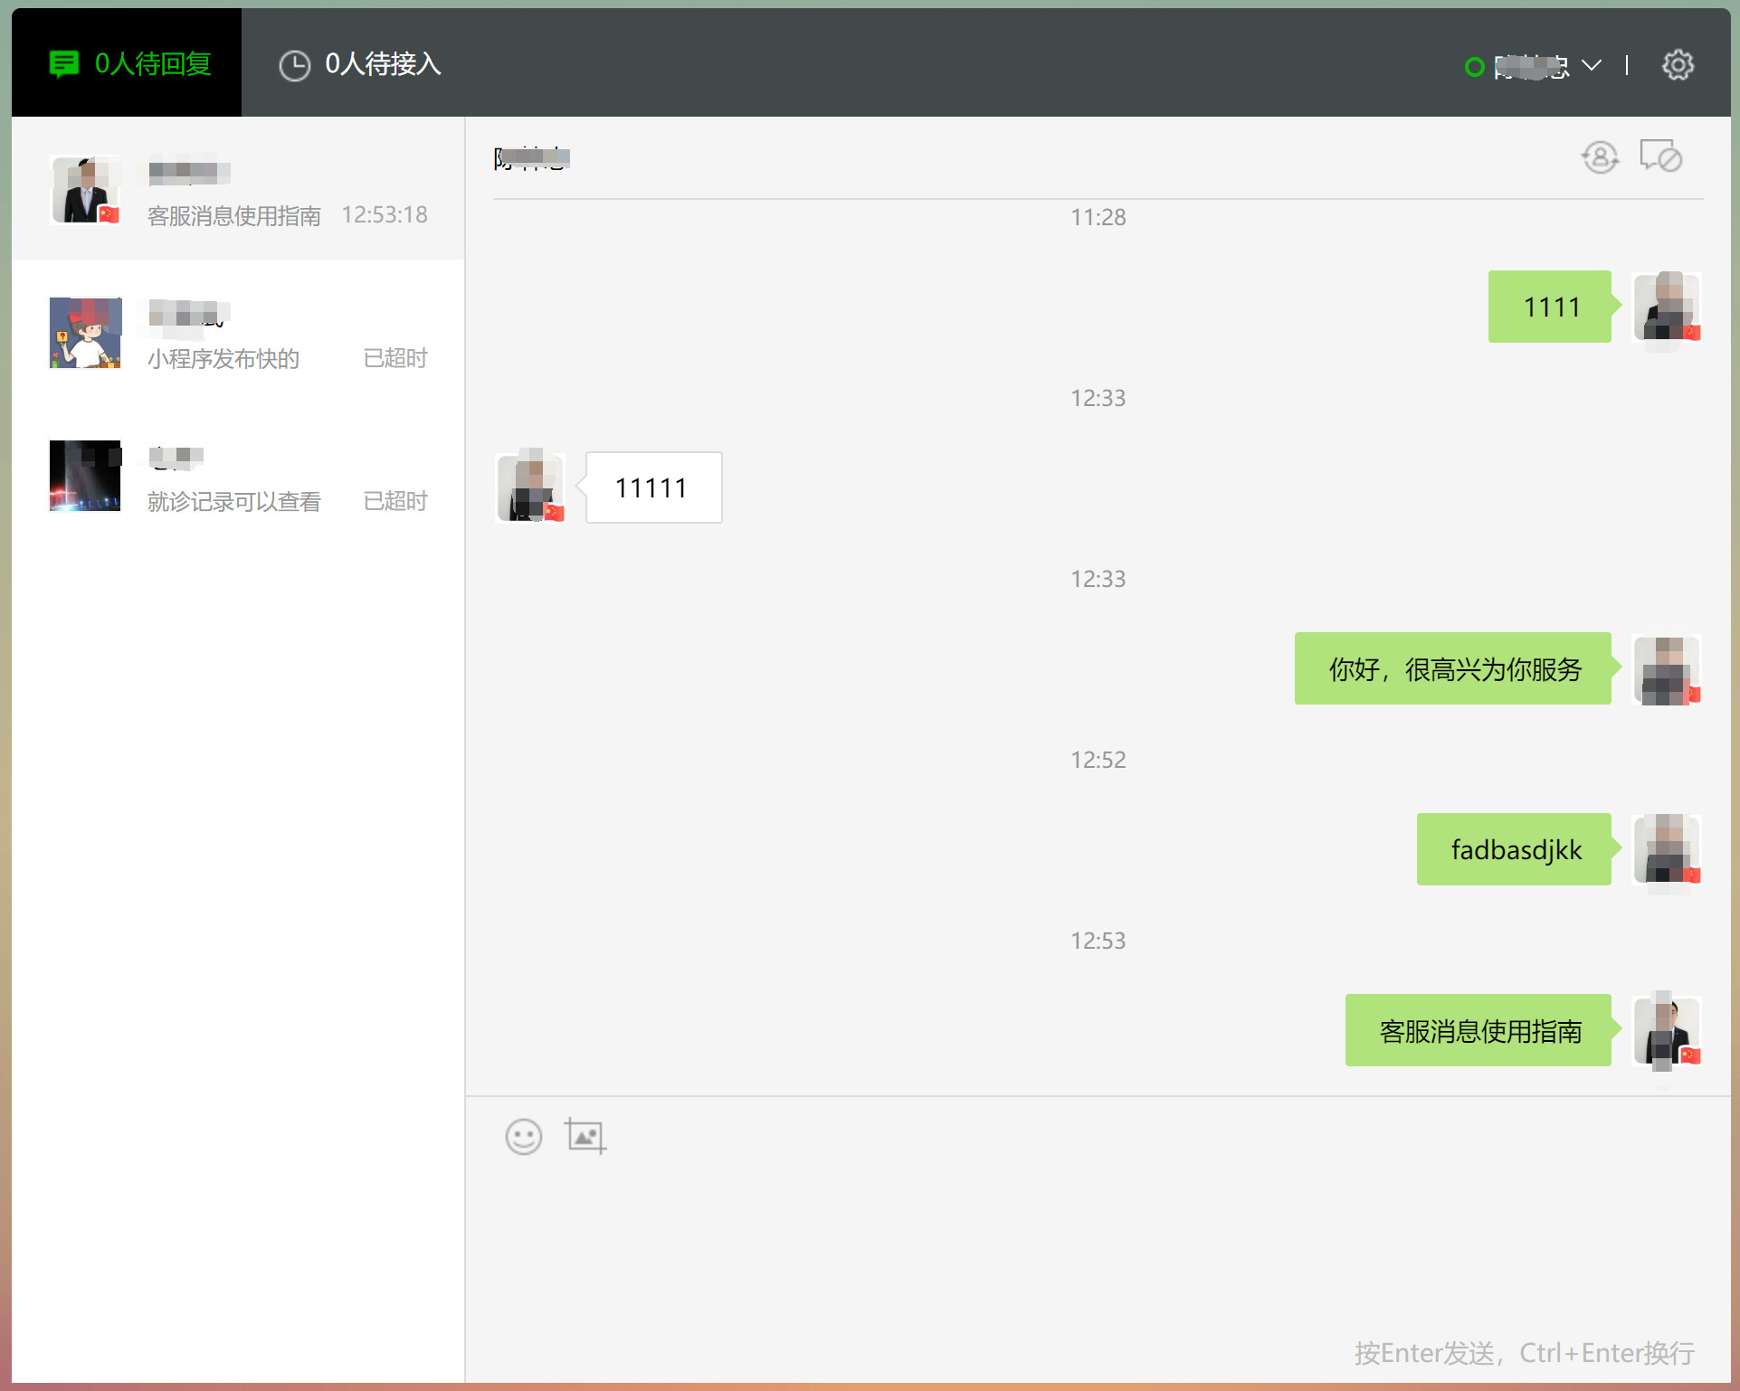Open conversation with 就诊记录可以查看 preview
This screenshot has width=1740, height=1391.
point(239,477)
